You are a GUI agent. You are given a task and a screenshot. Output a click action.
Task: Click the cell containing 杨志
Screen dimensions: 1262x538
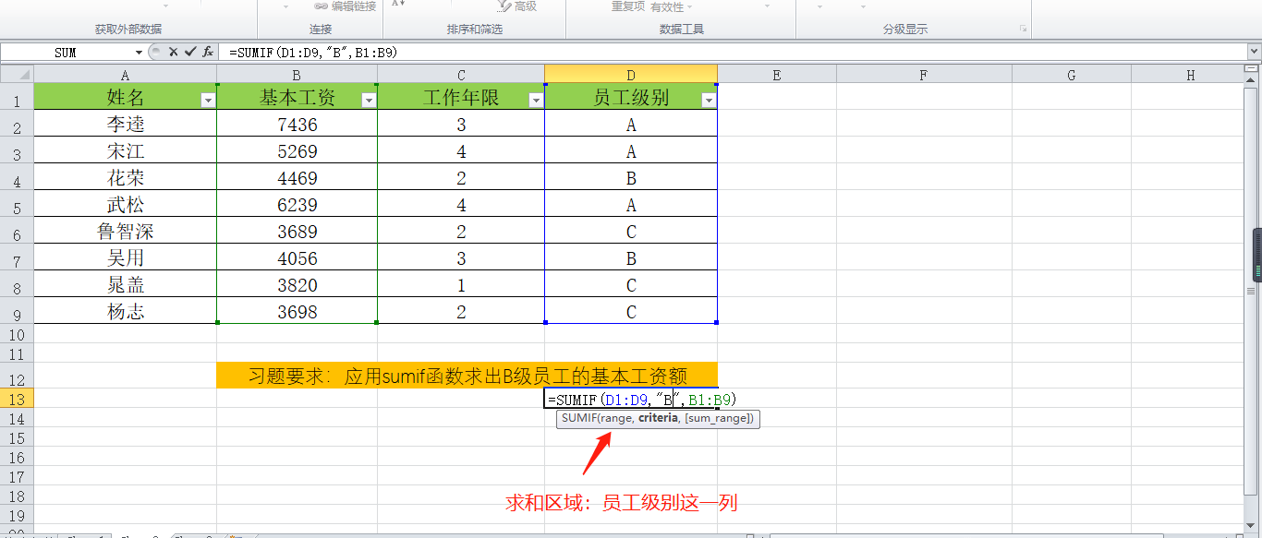(x=125, y=311)
